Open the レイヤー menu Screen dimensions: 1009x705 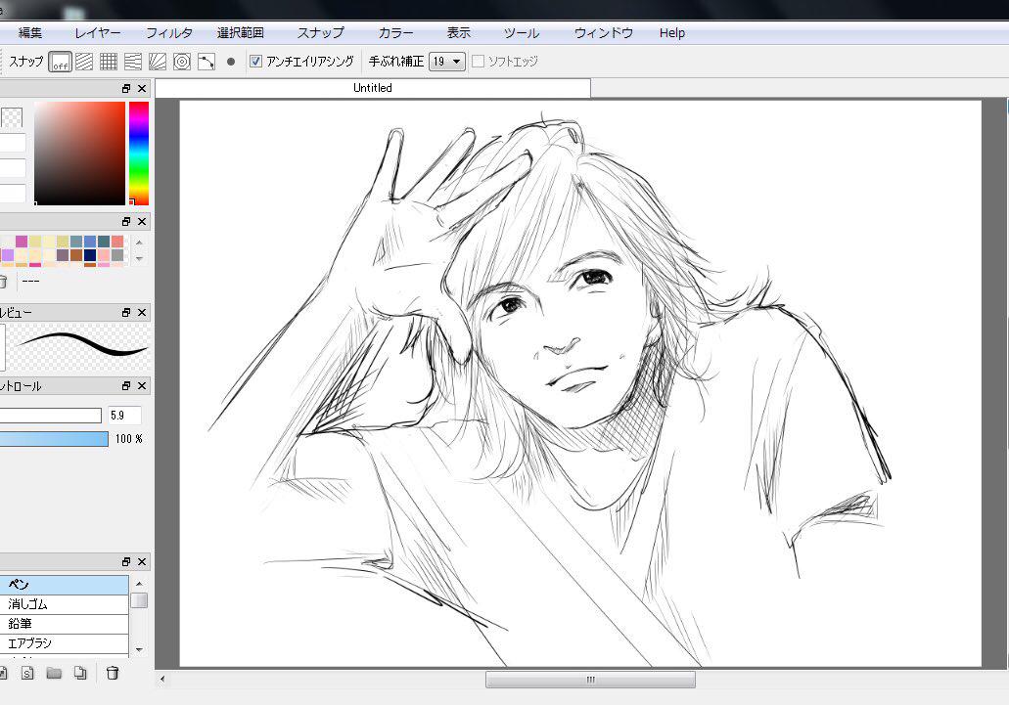coord(98,32)
